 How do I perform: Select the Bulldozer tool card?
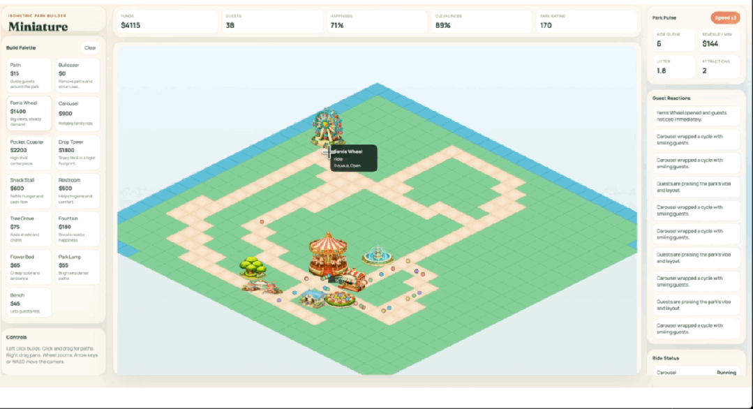click(77, 75)
